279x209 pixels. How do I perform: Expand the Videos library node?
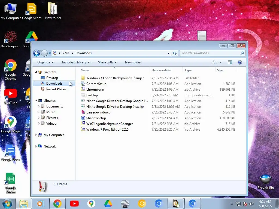pyautogui.click(x=39, y=123)
